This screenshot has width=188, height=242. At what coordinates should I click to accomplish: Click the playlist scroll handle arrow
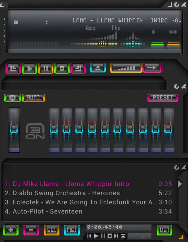click(180, 184)
